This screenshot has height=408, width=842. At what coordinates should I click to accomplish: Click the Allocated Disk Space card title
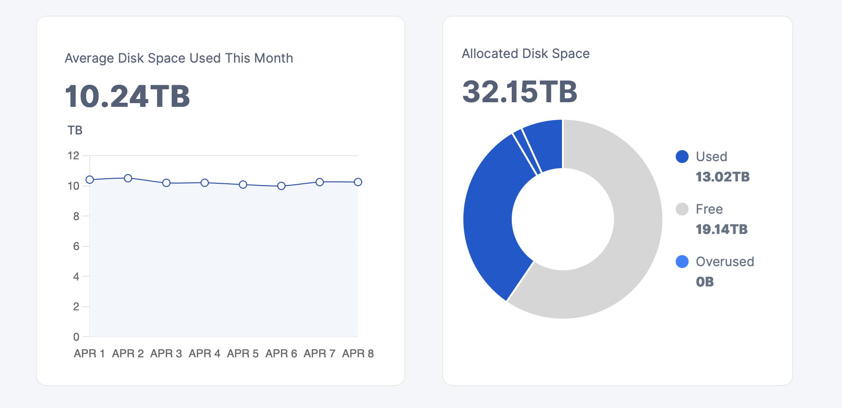coord(526,54)
